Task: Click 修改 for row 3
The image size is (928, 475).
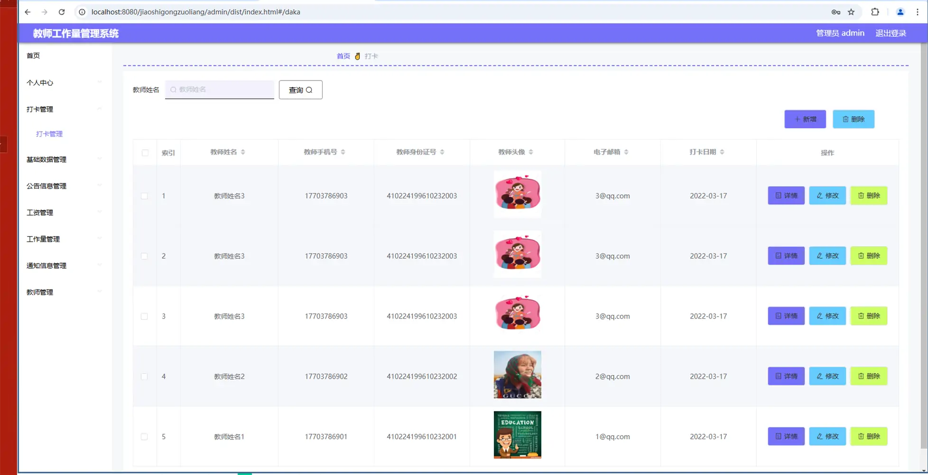Action: (827, 316)
